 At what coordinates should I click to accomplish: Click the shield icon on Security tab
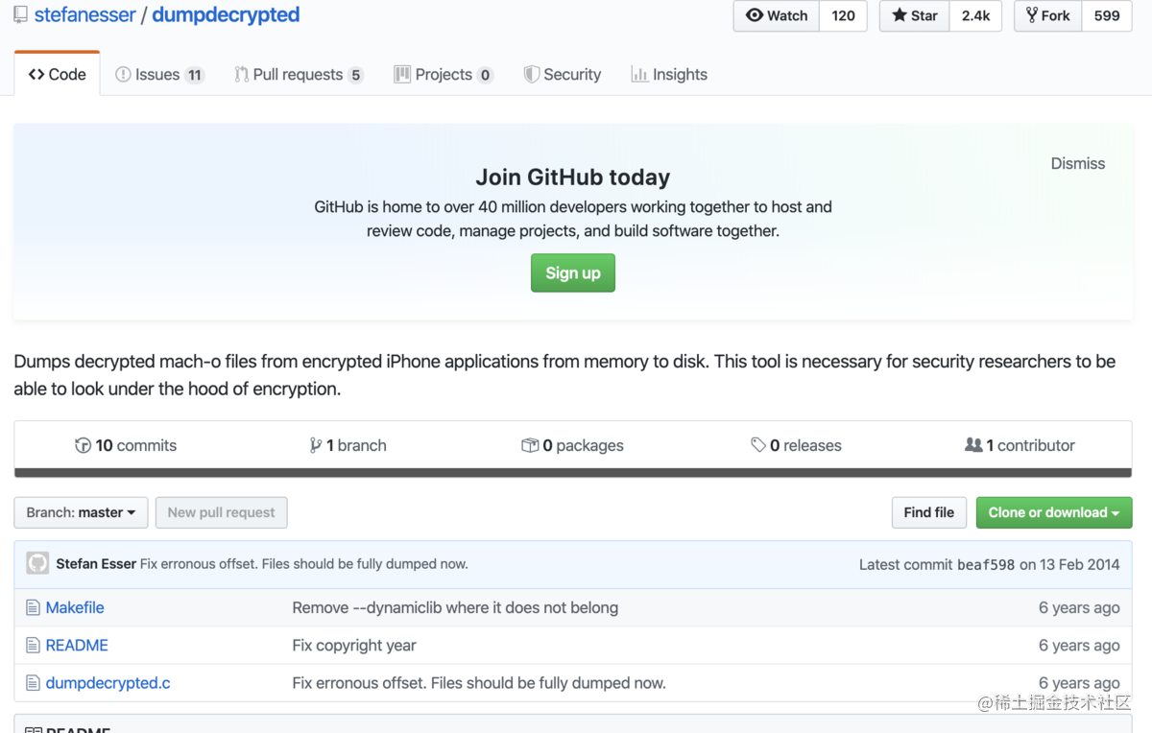pos(531,74)
